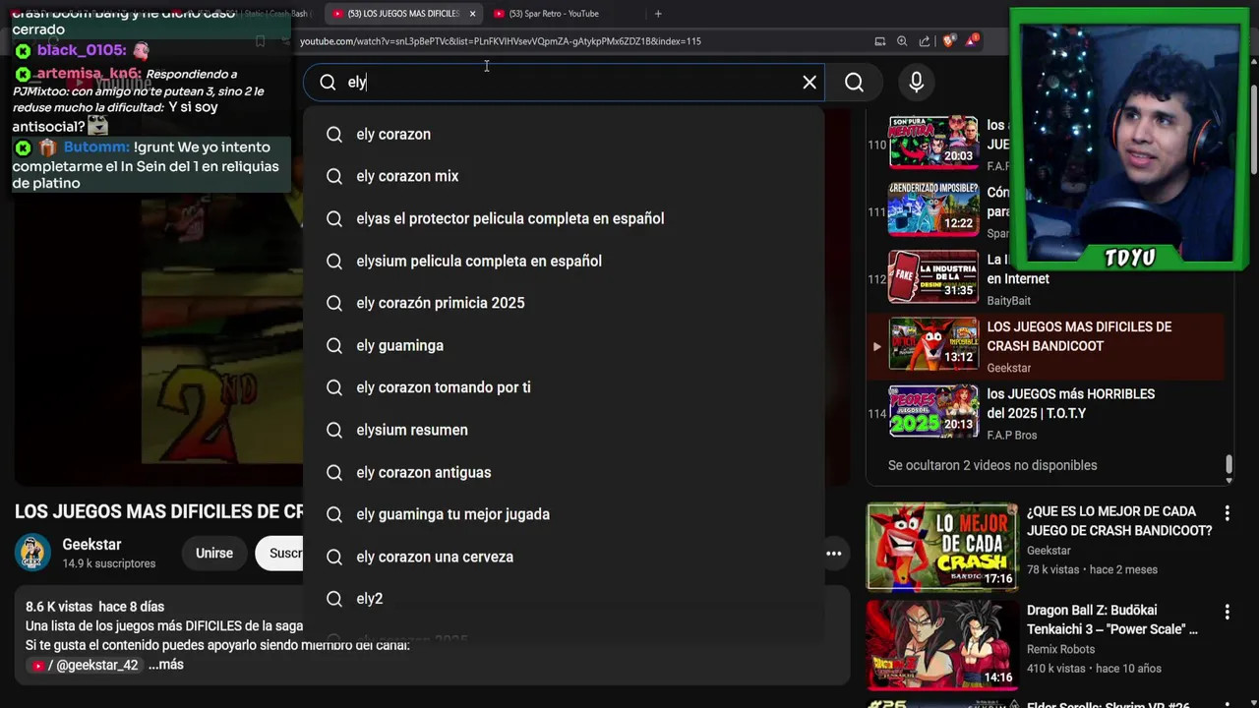The image size is (1259, 708).
Task: Click the cast/screen icon in address bar
Action: pyautogui.click(x=879, y=41)
